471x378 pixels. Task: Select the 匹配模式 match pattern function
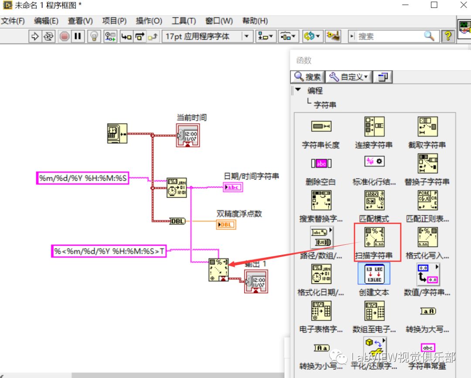(374, 200)
